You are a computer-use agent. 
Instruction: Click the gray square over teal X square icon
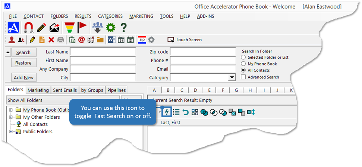point(232,112)
